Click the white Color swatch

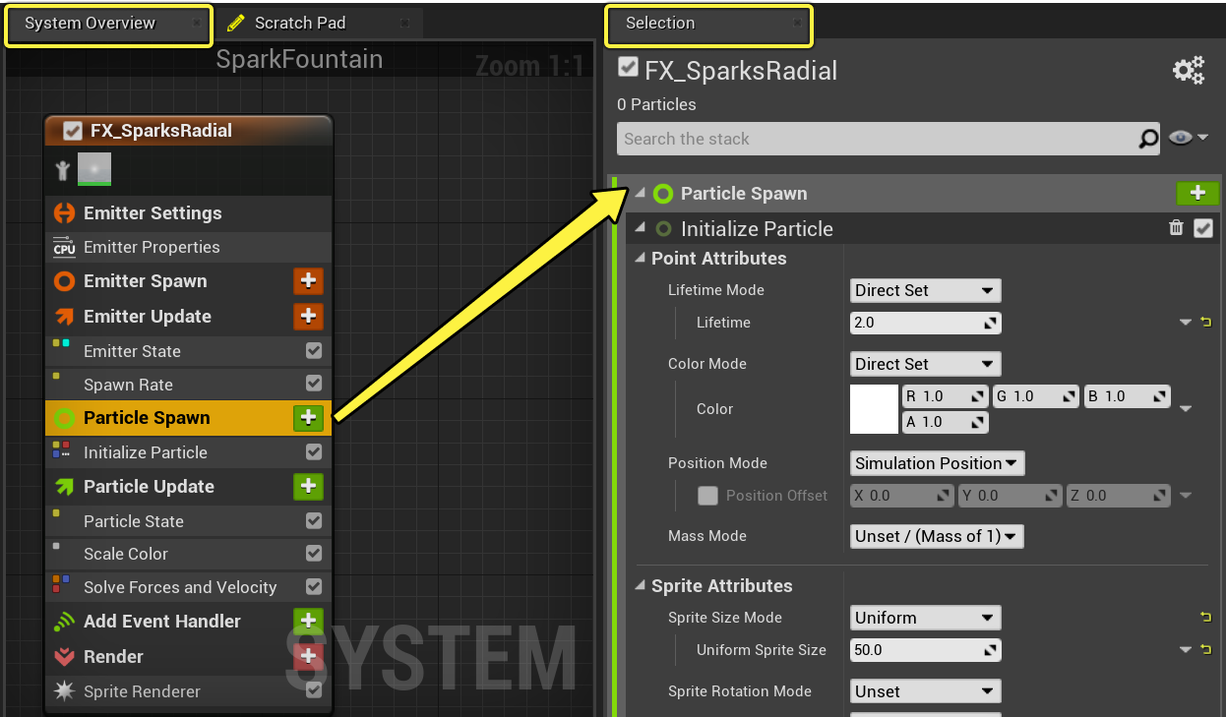click(x=874, y=409)
